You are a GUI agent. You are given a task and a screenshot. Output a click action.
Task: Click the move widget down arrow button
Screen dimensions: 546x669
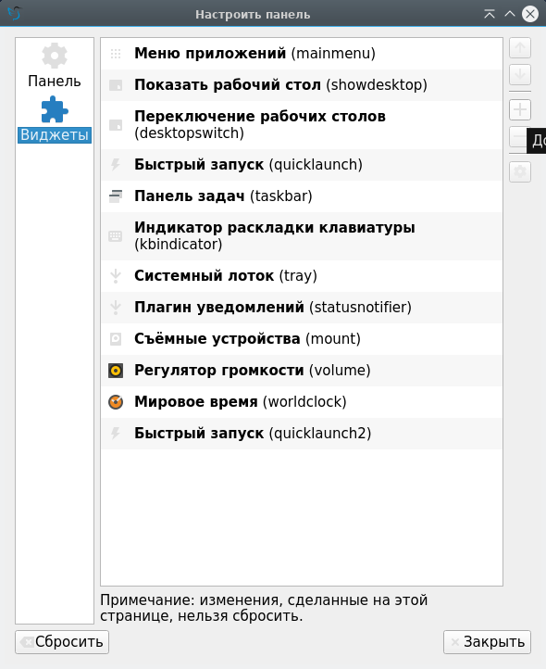519,75
